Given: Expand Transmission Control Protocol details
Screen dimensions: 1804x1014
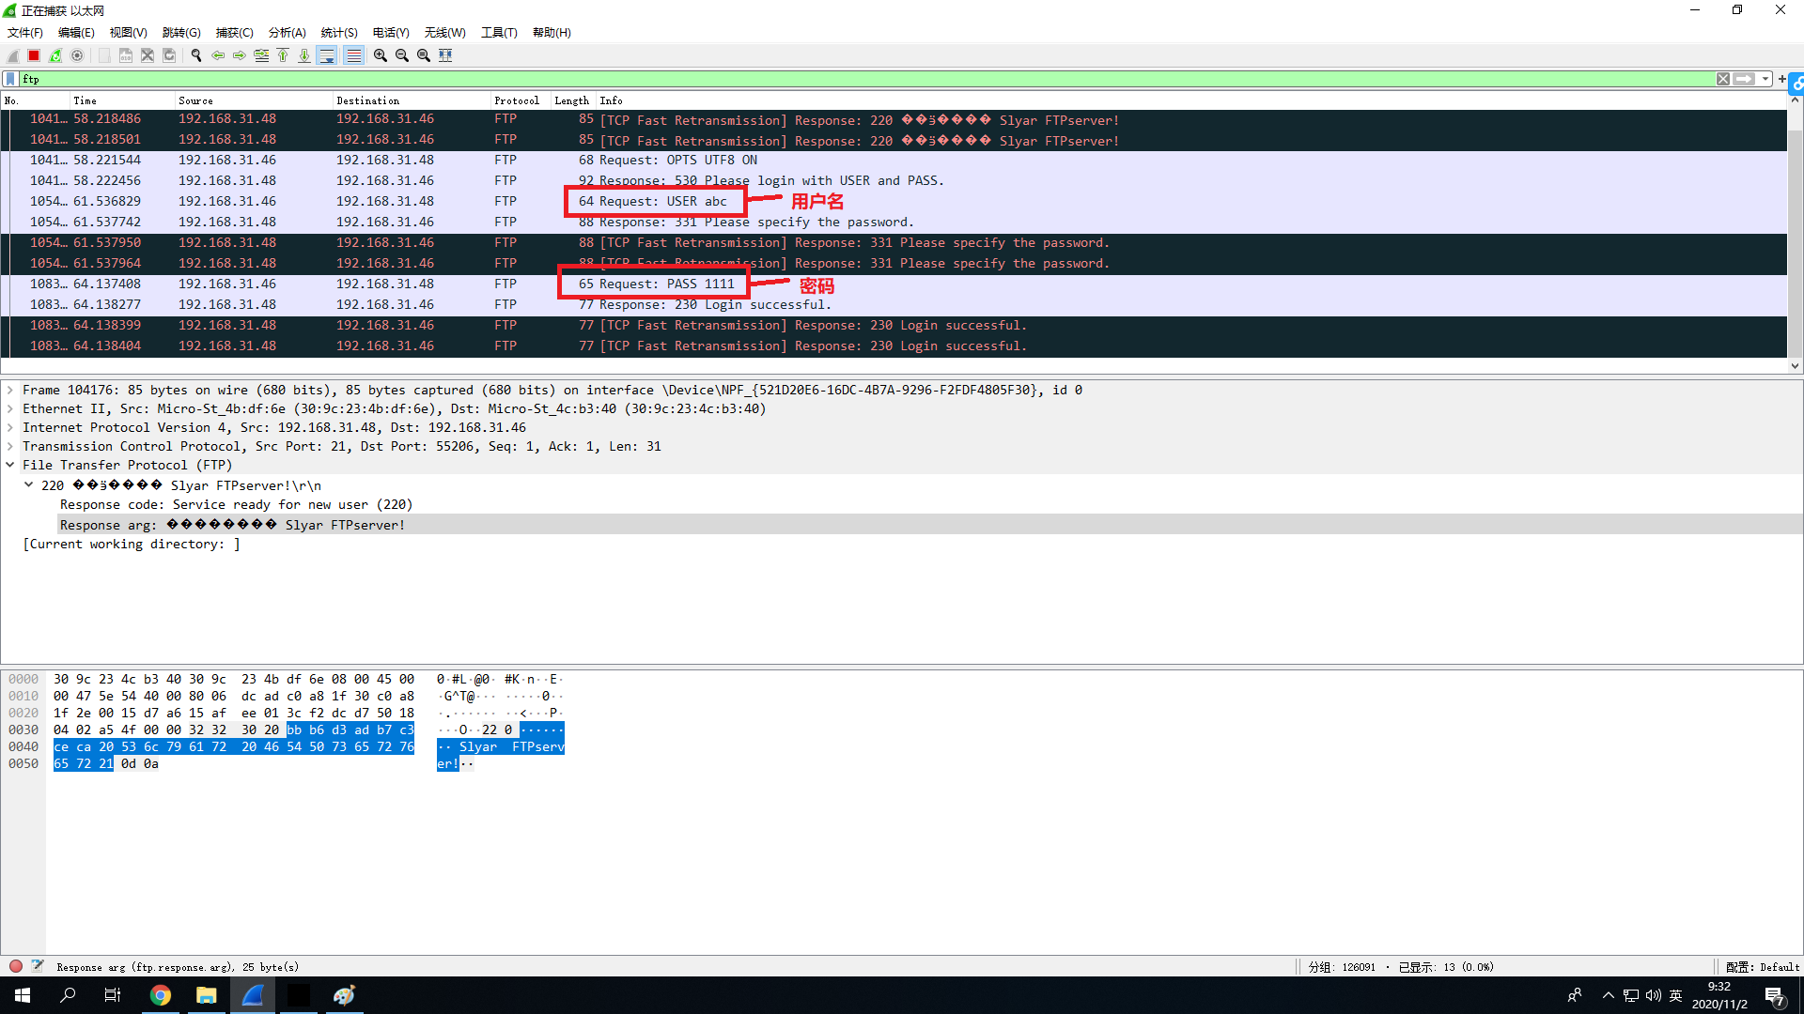Looking at the screenshot, I should pyautogui.click(x=10, y=446).
